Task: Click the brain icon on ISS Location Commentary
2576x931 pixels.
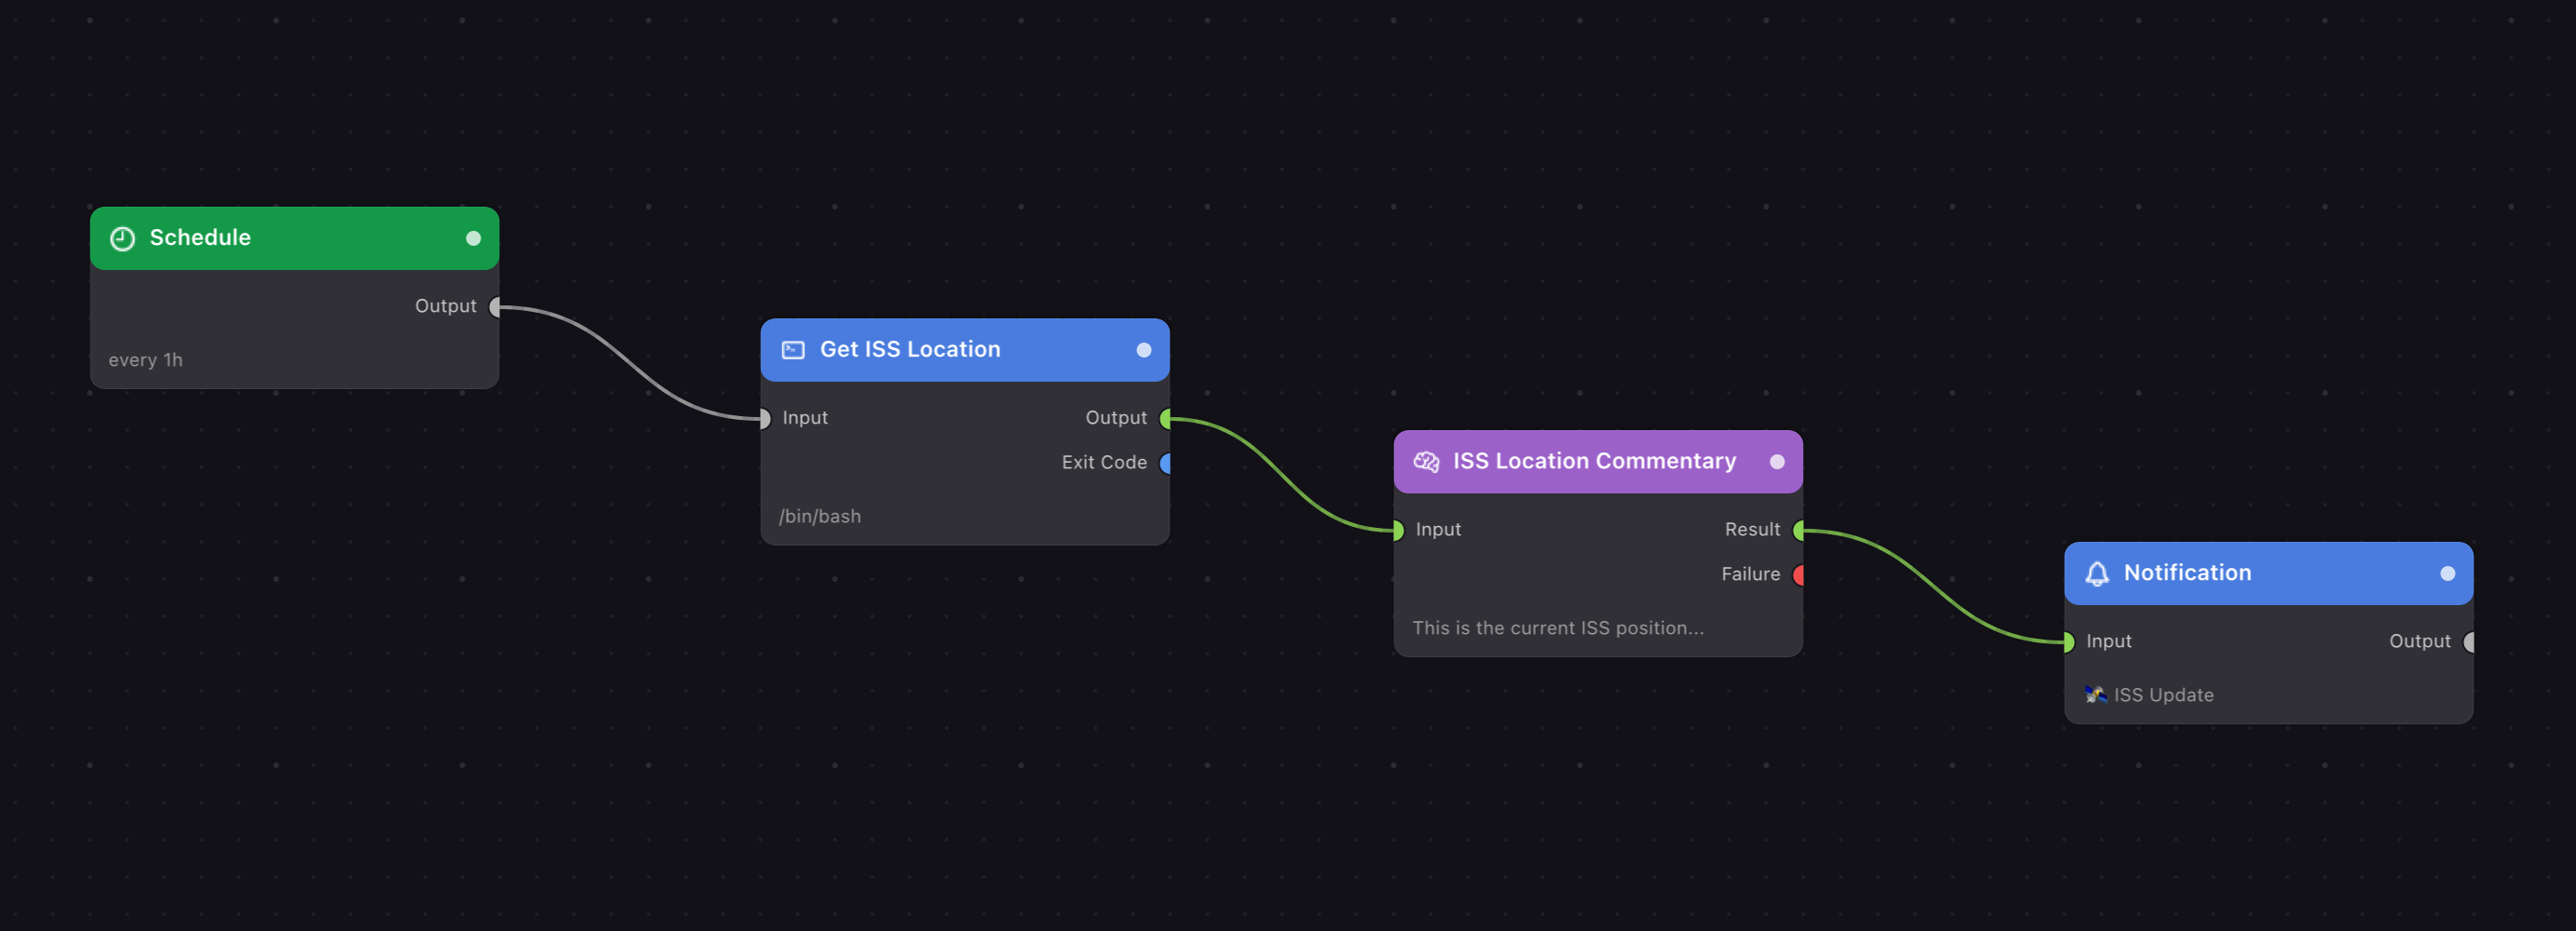Action: click(x=1426, y=461)
